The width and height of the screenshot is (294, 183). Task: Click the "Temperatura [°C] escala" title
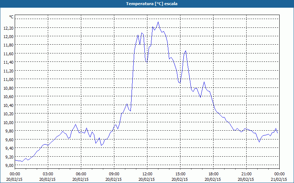pyautogui.click(x=152, y=4)
